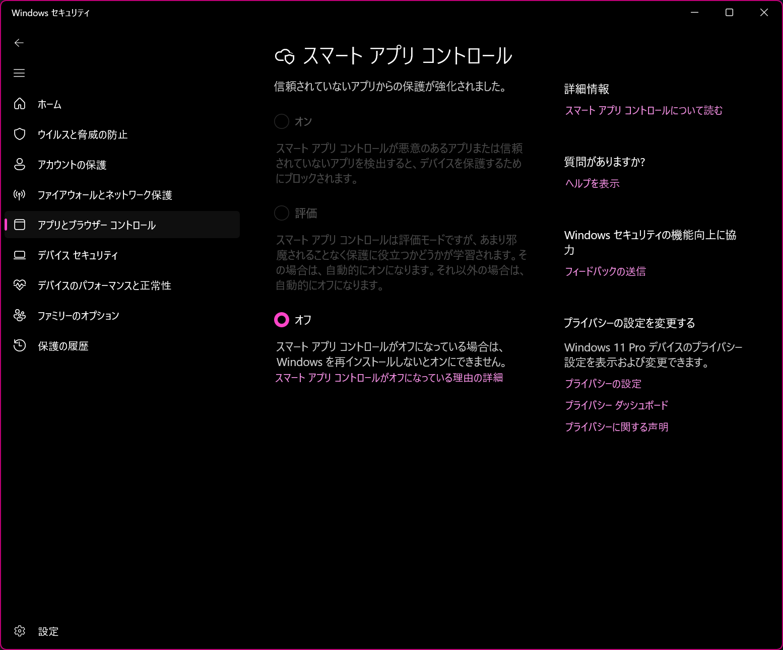783x650 pixels.
Task: Maximize the Windows セキュリティ window
Action: 729,13
